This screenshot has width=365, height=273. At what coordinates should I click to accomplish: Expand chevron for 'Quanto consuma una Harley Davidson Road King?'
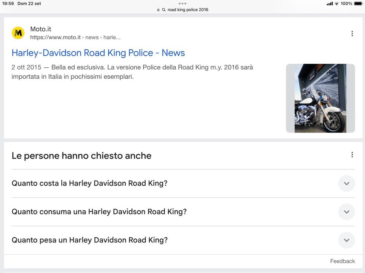pos(346,212)
